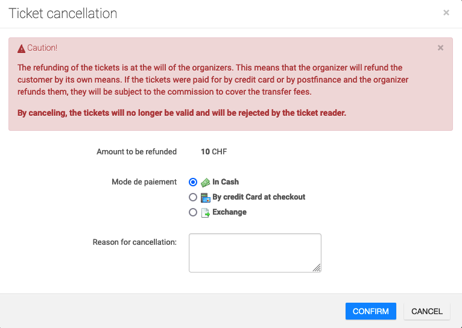Click the warning triangle icon beside Caution
Screen dimensions: 462x328
tap(22, 48)
